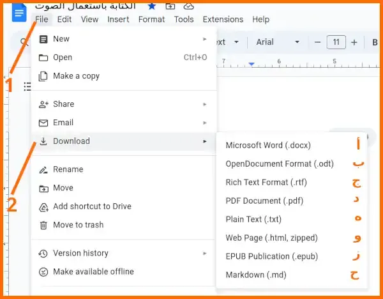Increase font size with plus button
The width and height of the screenshot is (383, 299).
click(354, 42)
